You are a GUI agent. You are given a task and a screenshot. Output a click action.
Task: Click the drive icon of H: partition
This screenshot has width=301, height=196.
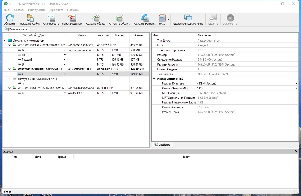click(x=19, y=55)
